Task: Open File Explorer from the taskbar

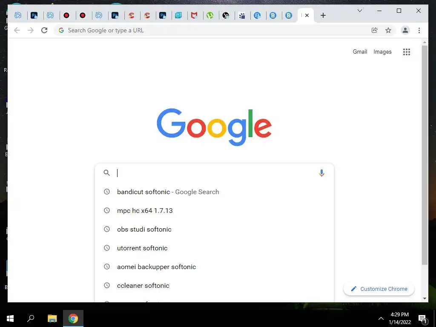Action: coord(52,318)
